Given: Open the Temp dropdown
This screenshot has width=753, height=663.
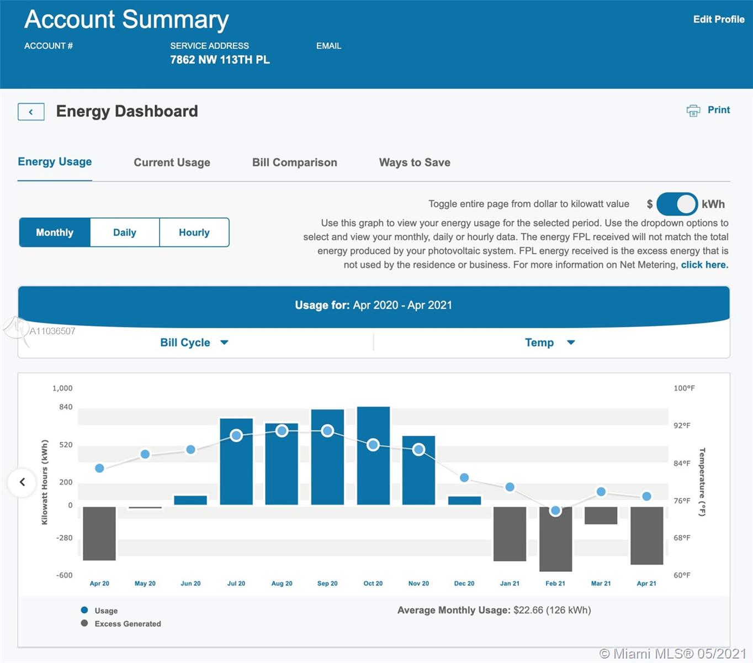Looking at the screenshot, I should coord(549,343).
